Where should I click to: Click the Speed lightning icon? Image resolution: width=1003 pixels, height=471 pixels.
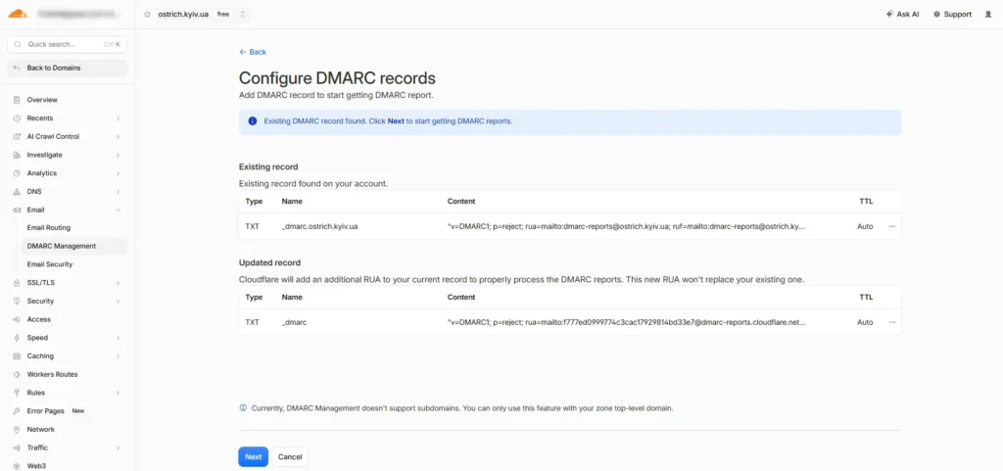pos(17,338)
